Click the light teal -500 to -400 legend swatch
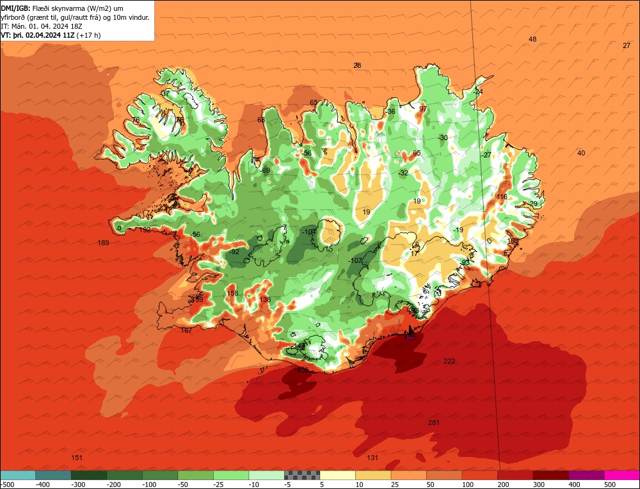Image resolution: width=640 pixels, height=489 pixels. (x=18, y=475)
